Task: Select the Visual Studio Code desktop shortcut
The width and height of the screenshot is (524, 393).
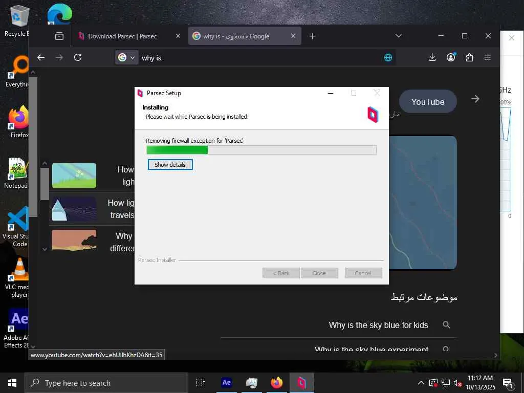Action: (16, 227)
